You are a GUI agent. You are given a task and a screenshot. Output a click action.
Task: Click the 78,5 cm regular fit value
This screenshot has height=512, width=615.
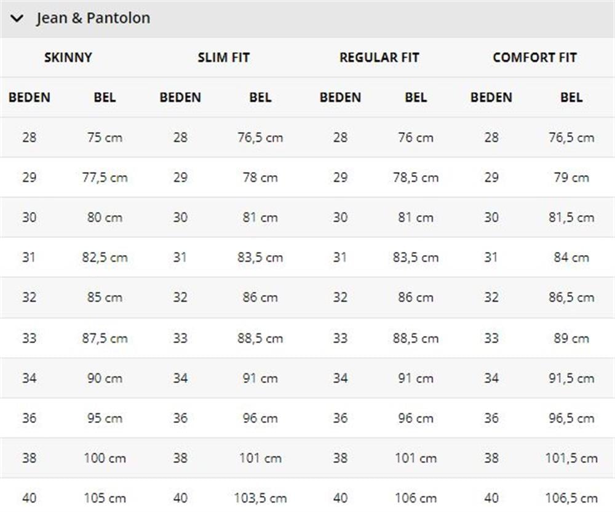(416, 178)
